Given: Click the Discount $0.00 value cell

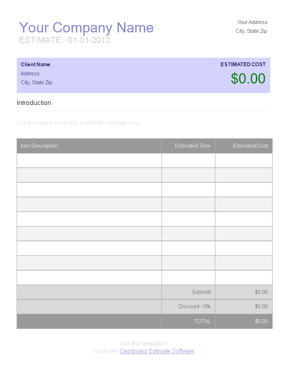Looking at the screenshot, I should click(244, 306).
